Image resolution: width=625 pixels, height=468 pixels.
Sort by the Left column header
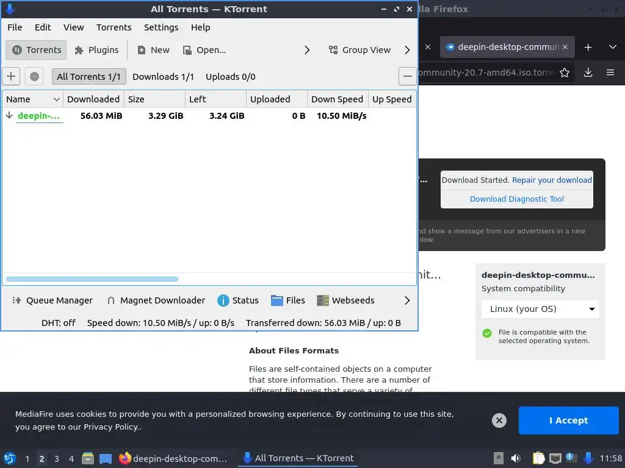(x=215, y=99)
